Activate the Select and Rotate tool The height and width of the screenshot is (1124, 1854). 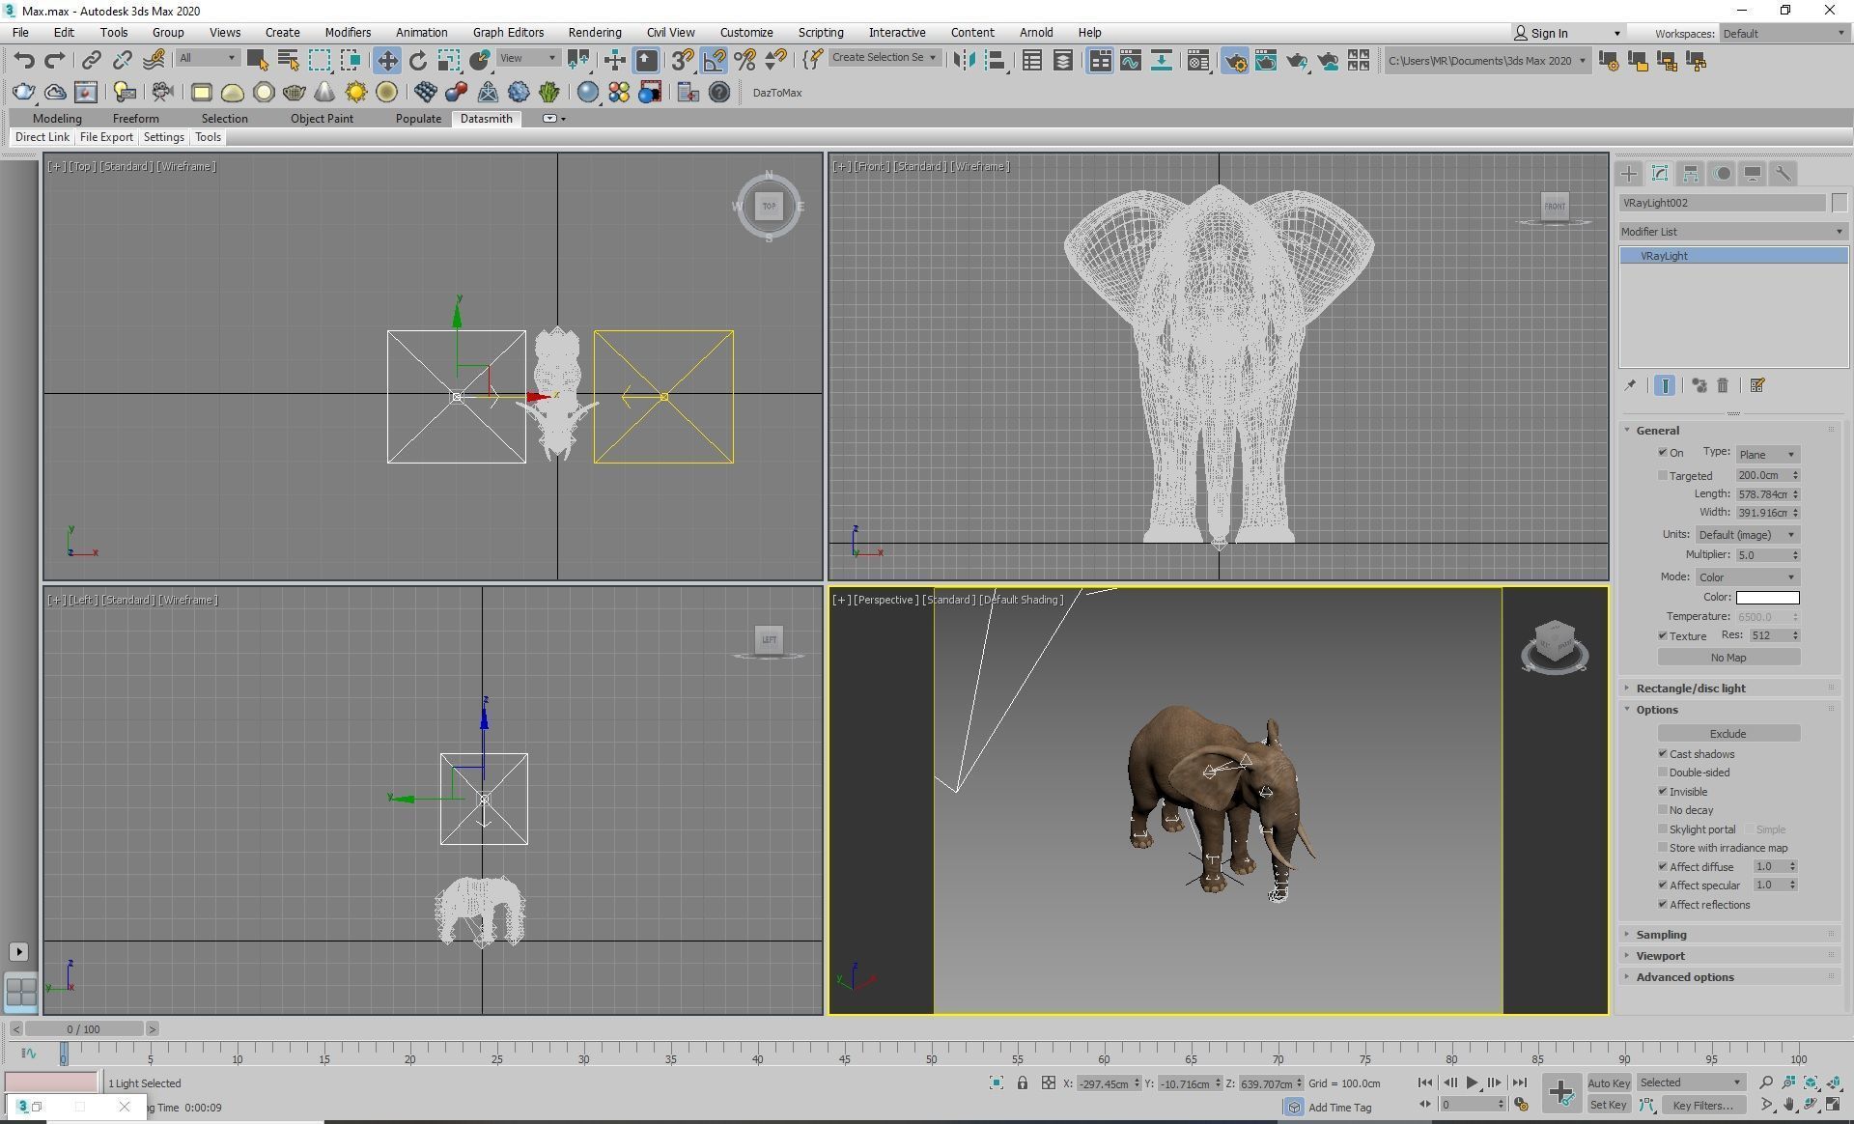(x=418, y=61)
